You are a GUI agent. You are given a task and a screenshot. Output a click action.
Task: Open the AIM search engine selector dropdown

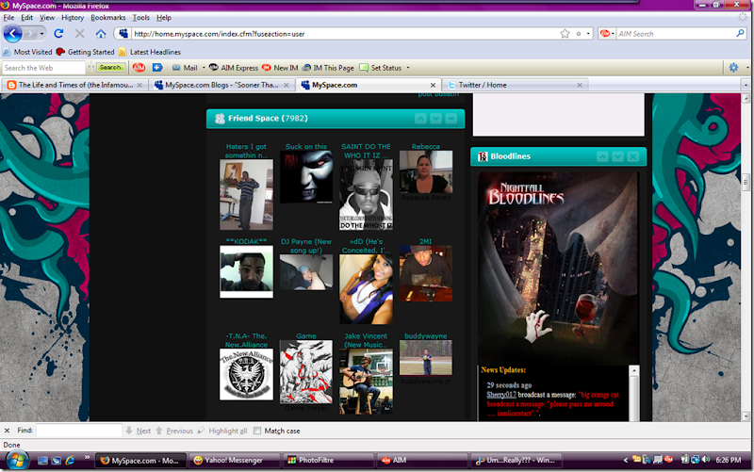607,34
